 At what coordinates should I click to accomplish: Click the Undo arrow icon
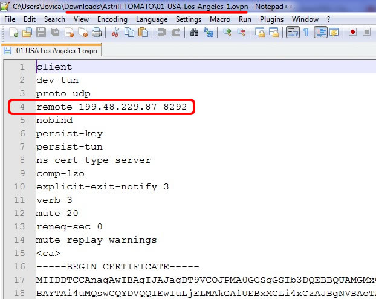point(162,32)
